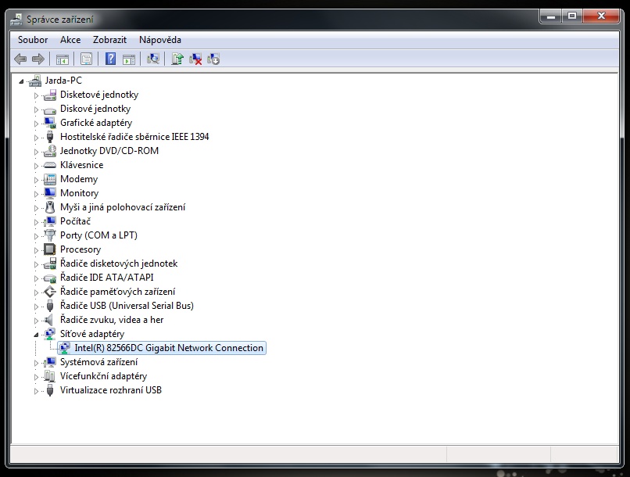Click the Porty (COM a LPT) icon

[x=50, y=235]
